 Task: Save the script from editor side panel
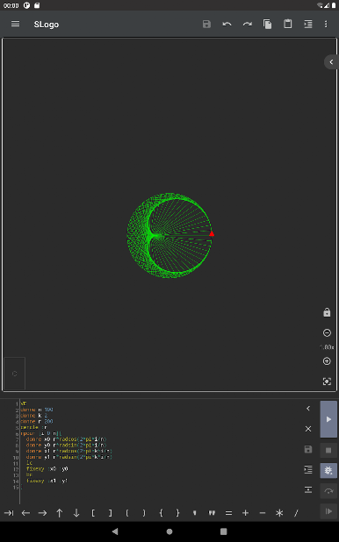point(308,449)
